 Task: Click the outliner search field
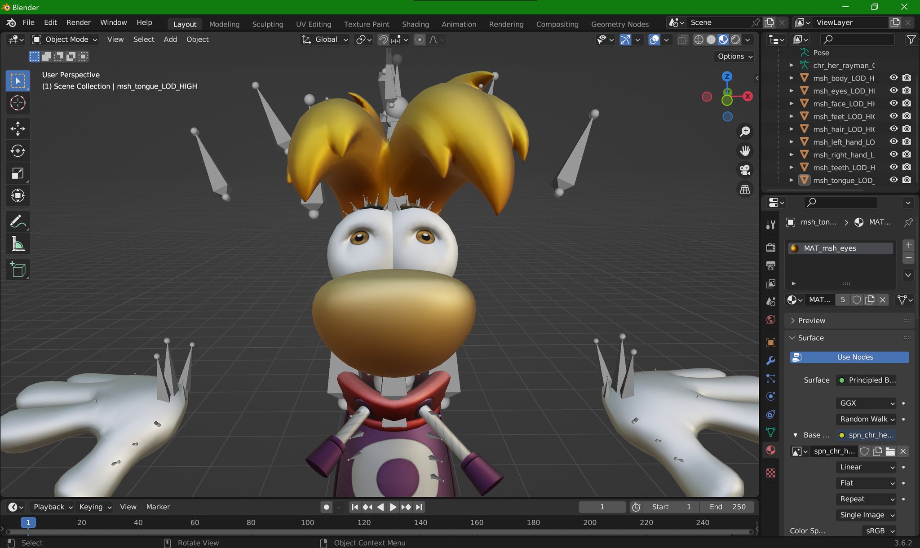pos(857,40)
